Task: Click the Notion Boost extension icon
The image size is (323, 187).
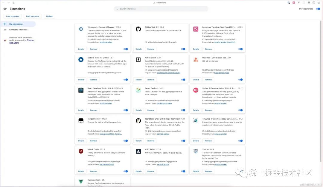Action: coord(138,60)
